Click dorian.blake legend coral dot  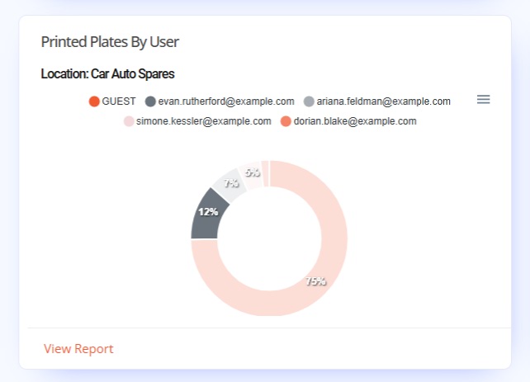(286, 121)
